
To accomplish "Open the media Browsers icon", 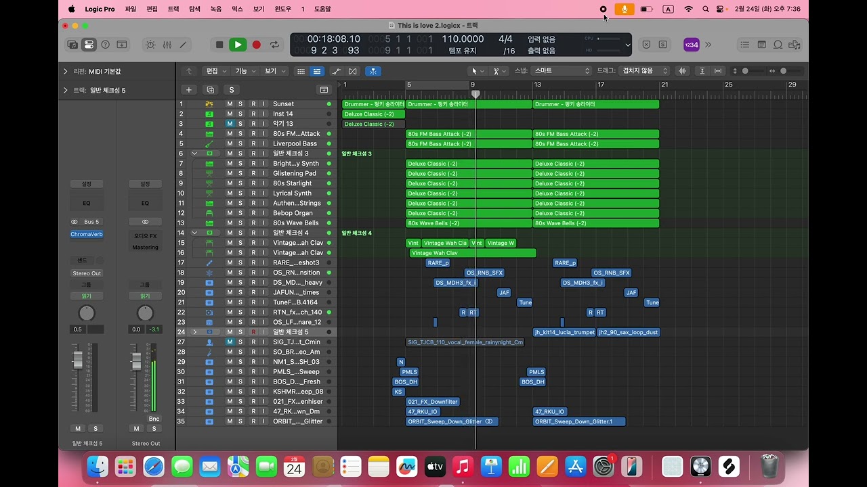I will [795, 45].
